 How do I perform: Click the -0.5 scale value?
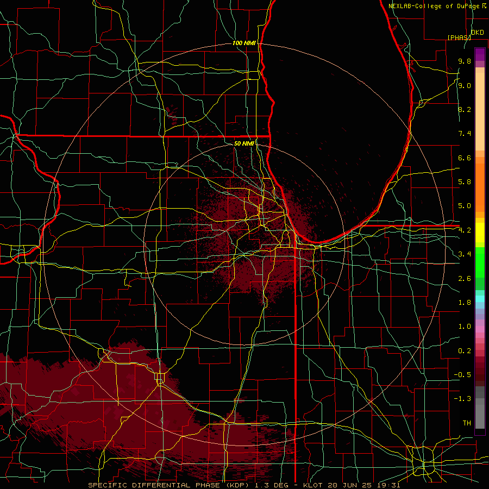(x=462, y=375)
